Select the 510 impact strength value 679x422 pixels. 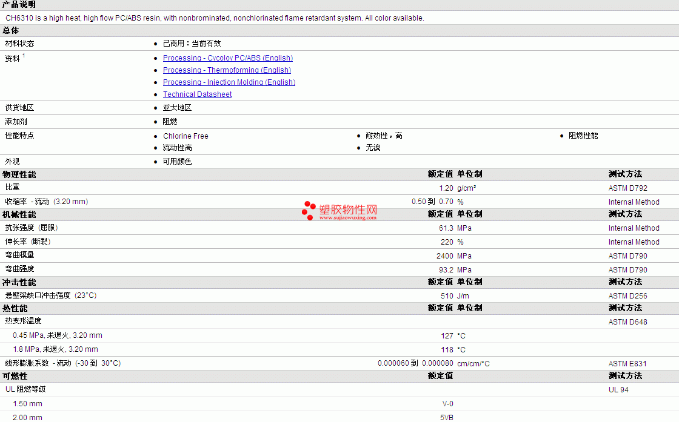tap(447, 295)
